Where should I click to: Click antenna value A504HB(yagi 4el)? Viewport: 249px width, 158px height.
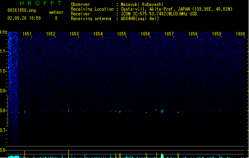point(140,19)
